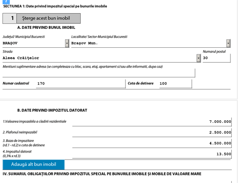
Task: Click the B. DATE PRIVIND IMPOZITUL DATORAT heading
Action: [52, 111]
